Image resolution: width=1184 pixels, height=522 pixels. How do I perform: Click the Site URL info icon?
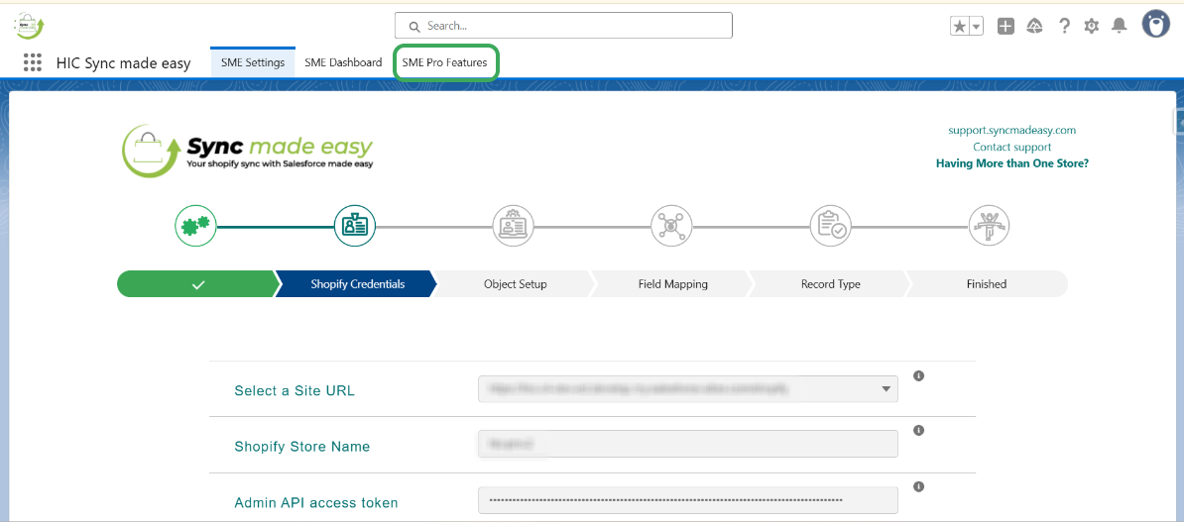(x=919, y=375)
